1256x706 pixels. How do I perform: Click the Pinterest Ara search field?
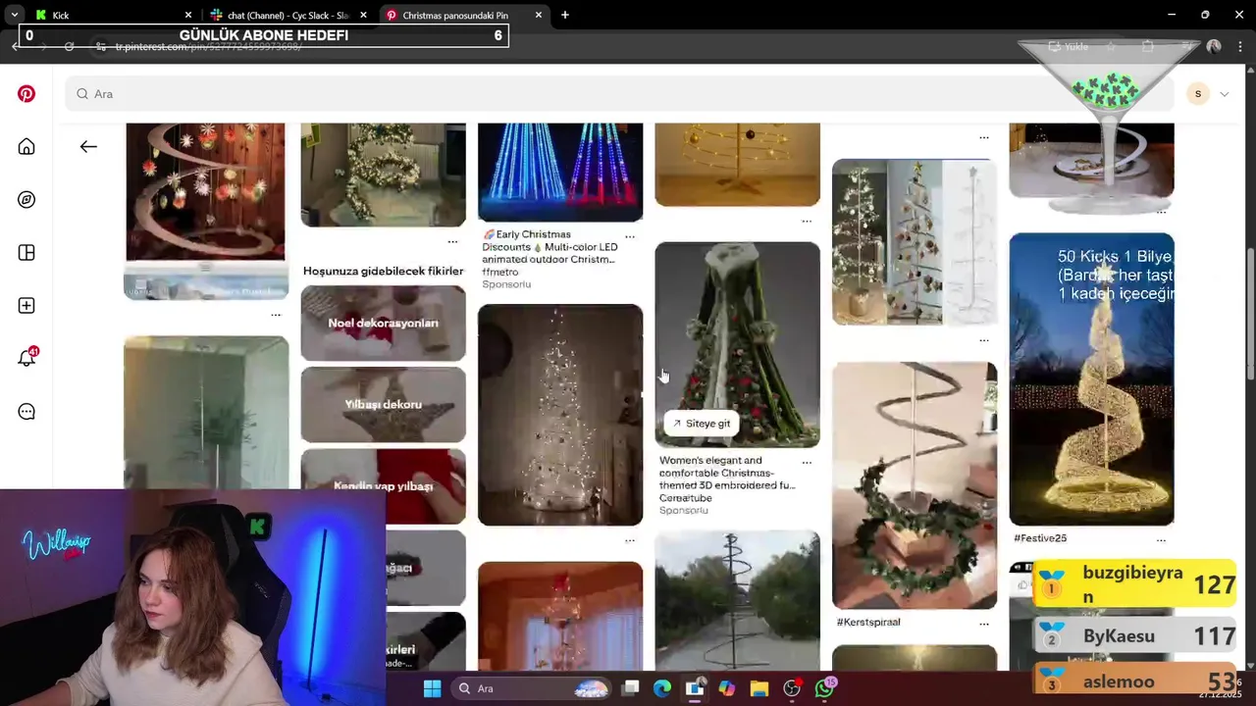(x=618, y=94)
